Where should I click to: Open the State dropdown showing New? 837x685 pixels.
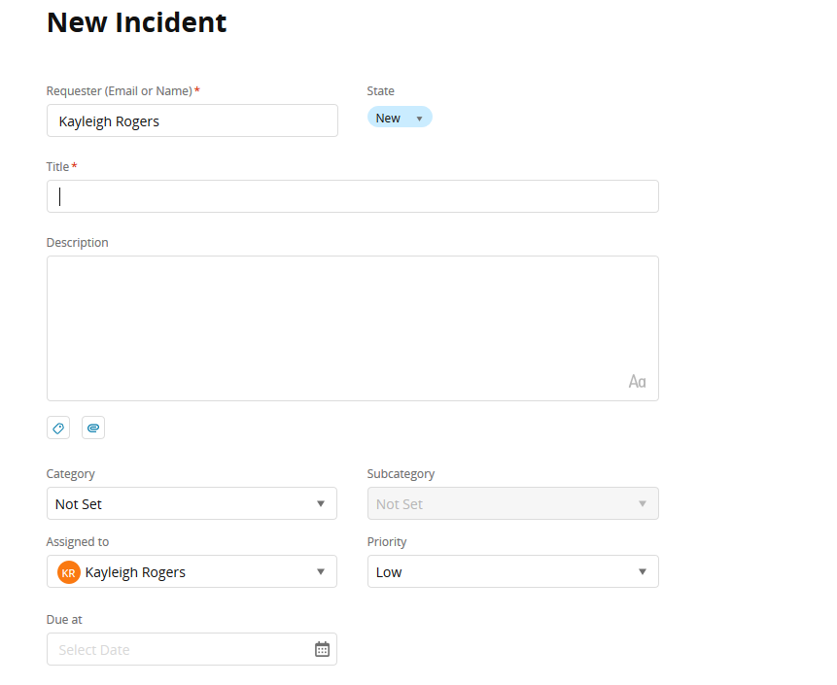(x=400, y=118)
